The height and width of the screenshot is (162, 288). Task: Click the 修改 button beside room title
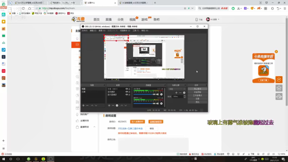(x=152, y=129)
